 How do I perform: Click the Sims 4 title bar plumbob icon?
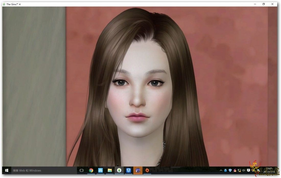pyautogui.click(x=4, y=4)
